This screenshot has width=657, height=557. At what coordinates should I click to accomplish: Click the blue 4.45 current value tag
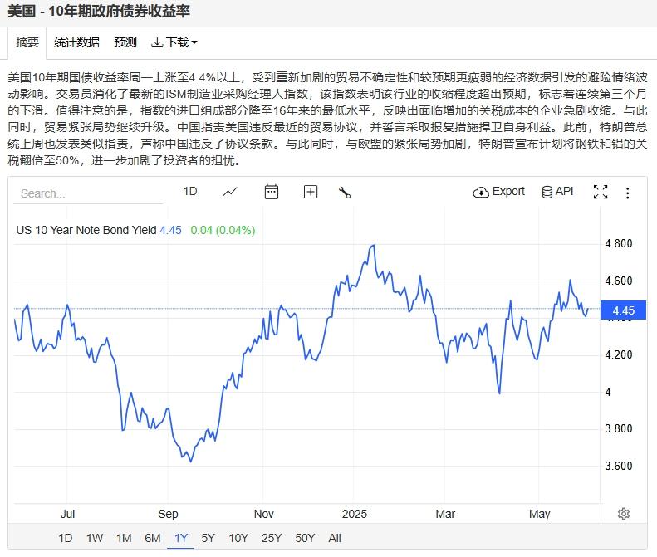coord(623,310)
